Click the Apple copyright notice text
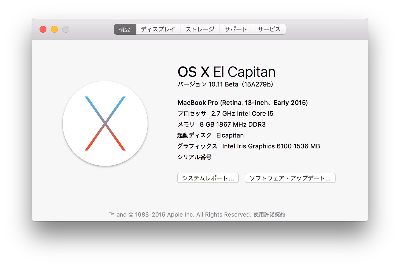The height and width of the screenshot is (267, 400). 180,215
